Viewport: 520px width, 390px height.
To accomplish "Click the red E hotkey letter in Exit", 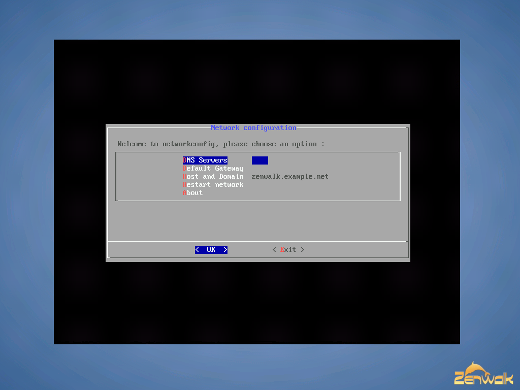I will (x=282, y=250).
